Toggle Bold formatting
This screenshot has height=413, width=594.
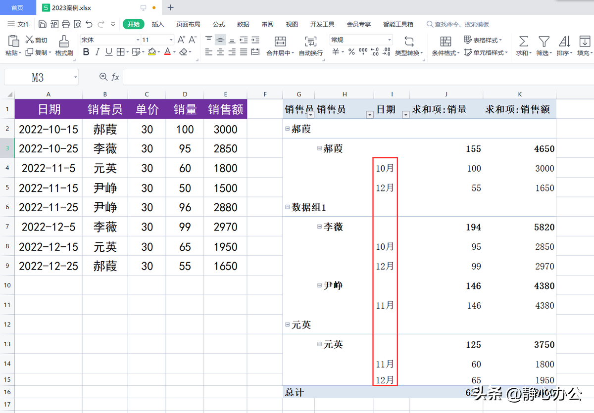coord(86,52)
